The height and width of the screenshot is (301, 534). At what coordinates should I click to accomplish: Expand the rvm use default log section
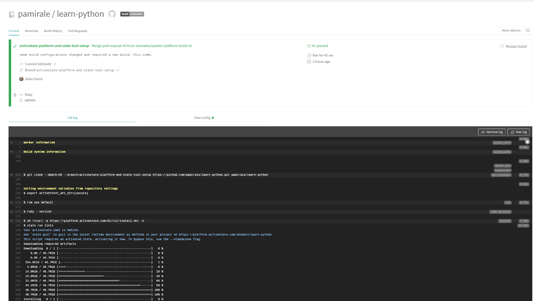[12, 202]
